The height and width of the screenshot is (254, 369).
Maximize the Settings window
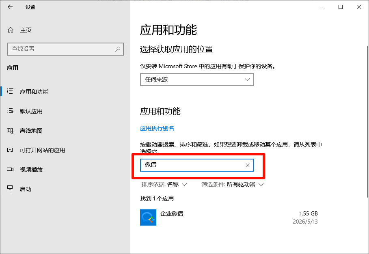tap(341, 7)
